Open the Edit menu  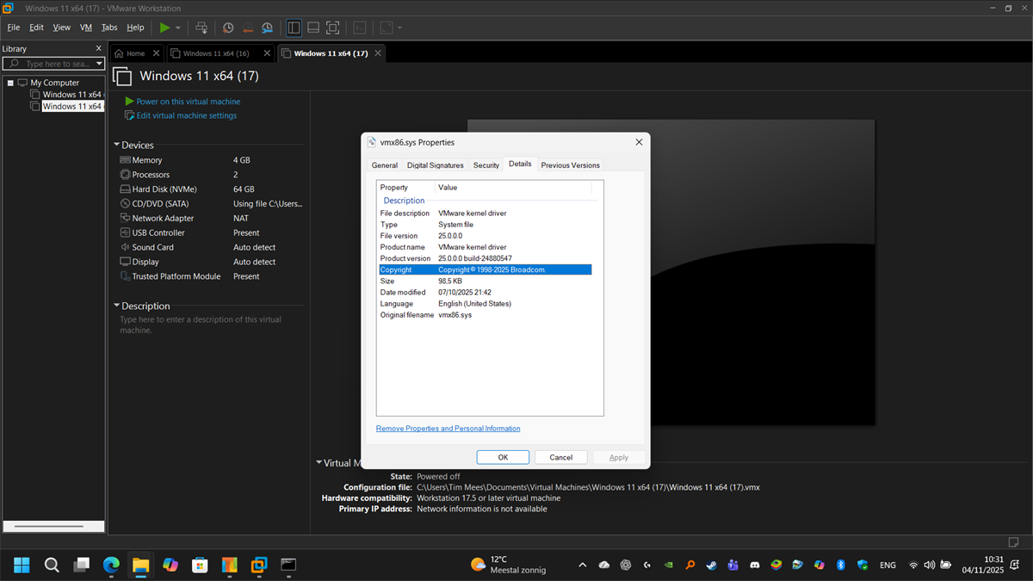[x=37, y=28]
